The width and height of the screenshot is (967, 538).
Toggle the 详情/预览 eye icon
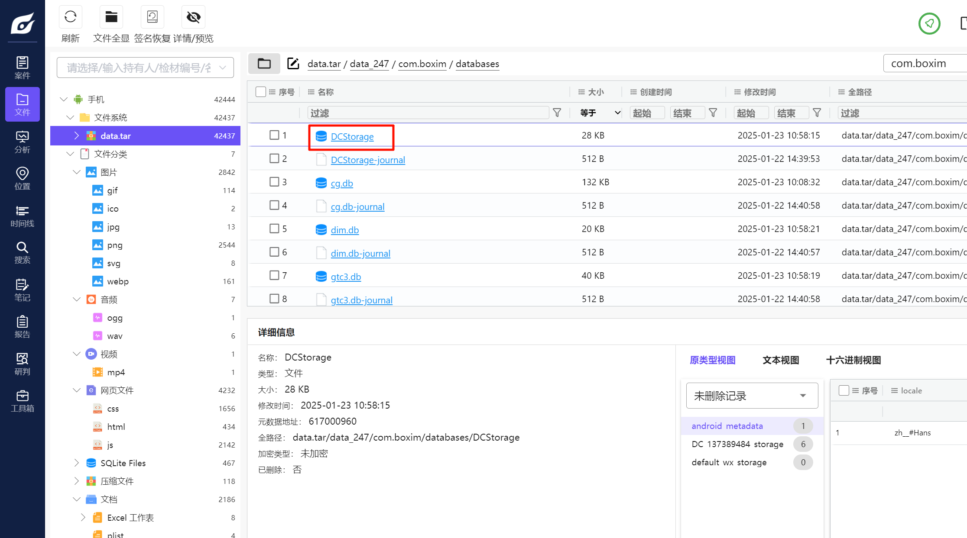click(193, 17)
